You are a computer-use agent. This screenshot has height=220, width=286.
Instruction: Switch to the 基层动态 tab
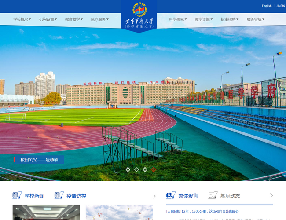pos(230,196)
